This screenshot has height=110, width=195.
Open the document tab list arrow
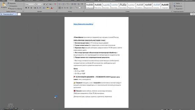pos(191,14)
